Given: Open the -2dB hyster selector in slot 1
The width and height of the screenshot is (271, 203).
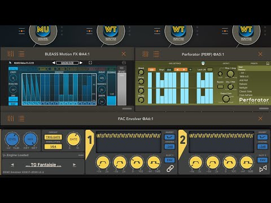Looking at the screenshot, I should pos(169,147).
